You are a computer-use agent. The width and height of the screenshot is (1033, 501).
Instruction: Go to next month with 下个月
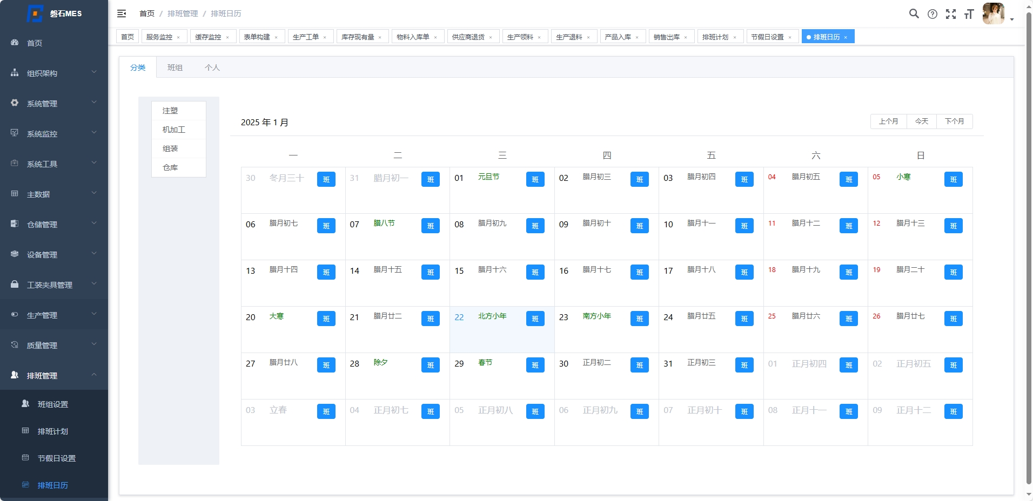pyautogui.click(x=955, y=121)
